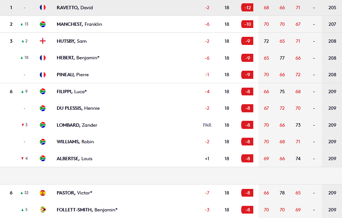Click FILIPPI, Luca player name
Viewport: 342px width, 218px height.
(72, 92)
